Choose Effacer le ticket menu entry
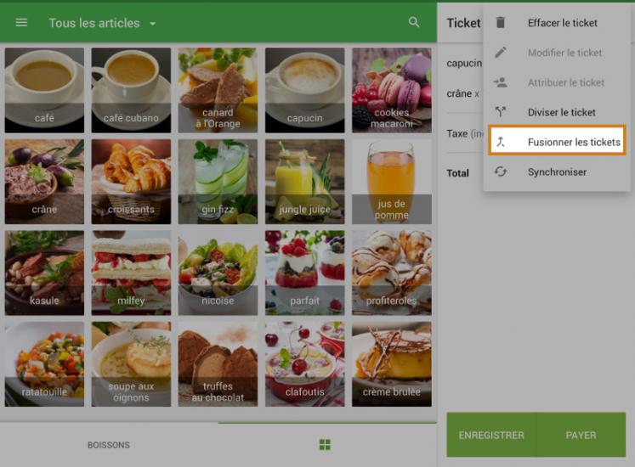 pyautogui.click(x=557, y=23)
